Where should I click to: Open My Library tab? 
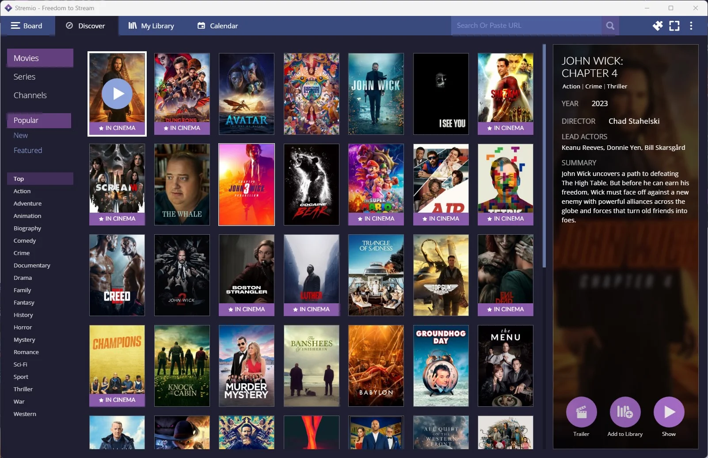click(151, 26)
